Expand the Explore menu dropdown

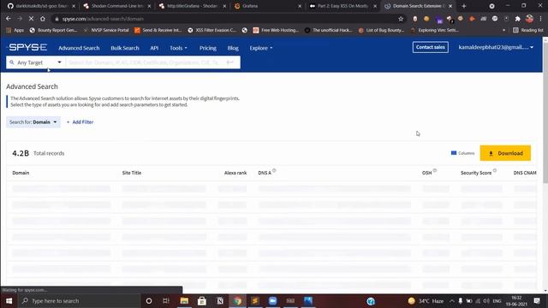(x=260, y=48)
